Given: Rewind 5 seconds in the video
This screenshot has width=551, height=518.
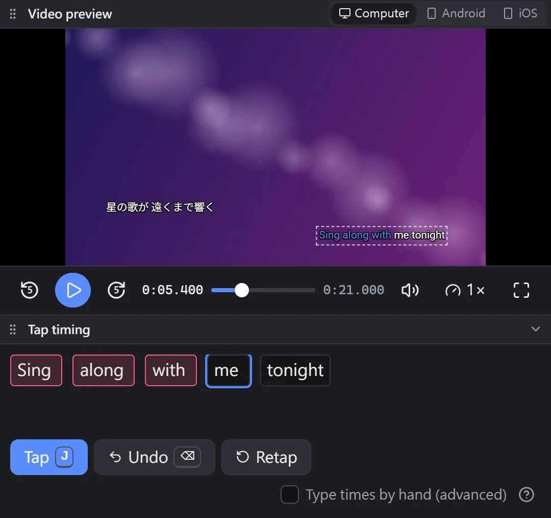Looking at the screenshot, I should [30, 290].
